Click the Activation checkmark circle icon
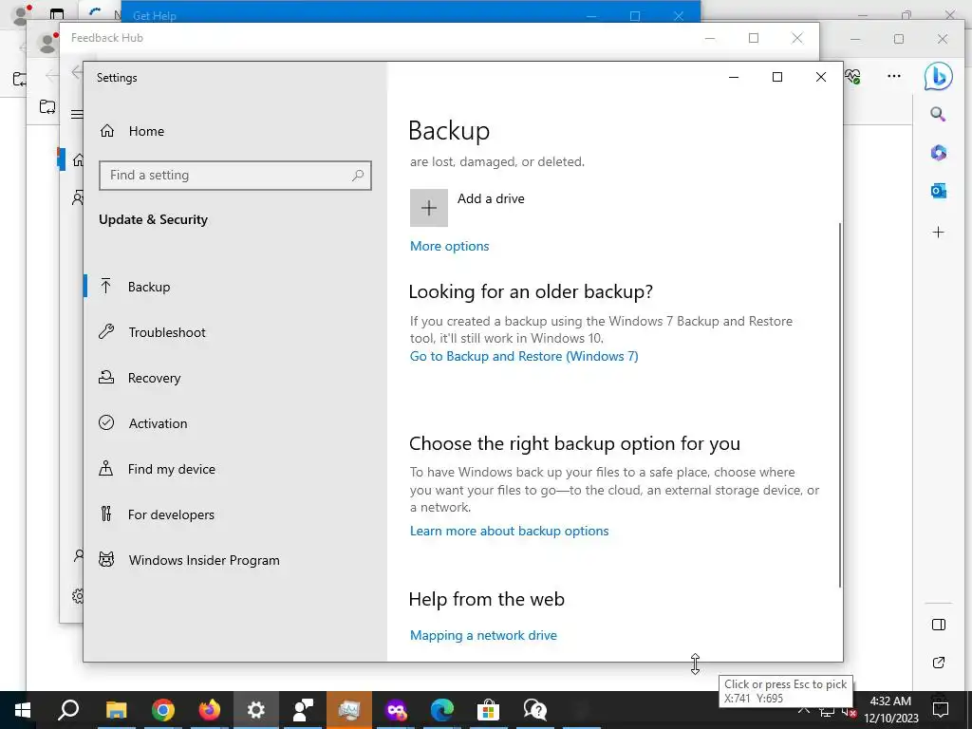The image size is (972, 729). tap(106, 422)
